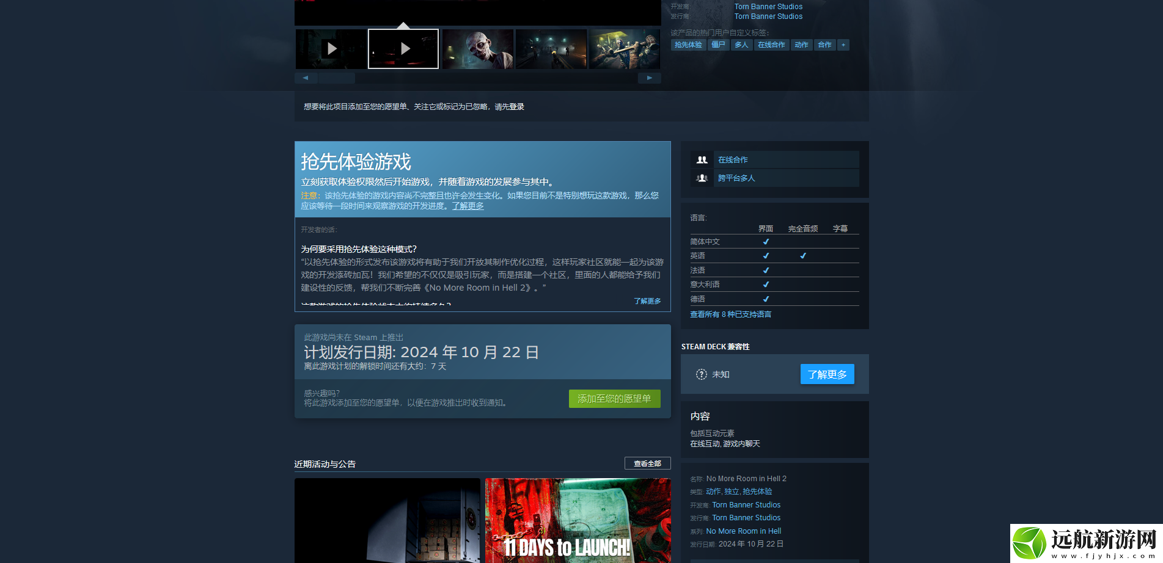The width and height of the screenshot is (1163, 563).
Task: Click 了解更多 link in early access notice
Action: coord(468,206)
